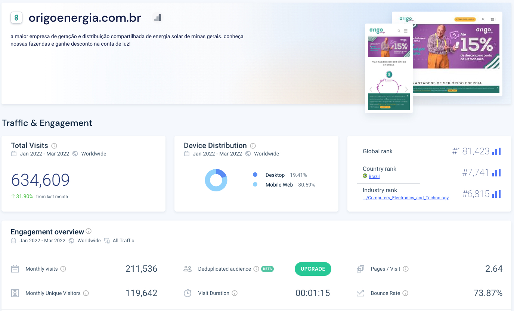Click the Visit Duration info icon
Image resolution: width=514 pixels, height=311 pixels.
[x=235, y=293]
